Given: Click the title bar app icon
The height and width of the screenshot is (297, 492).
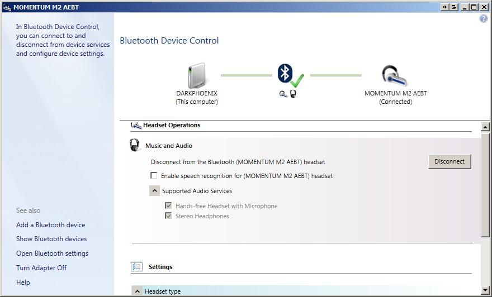Looking at the screenshot, I should tap(7, 7).
